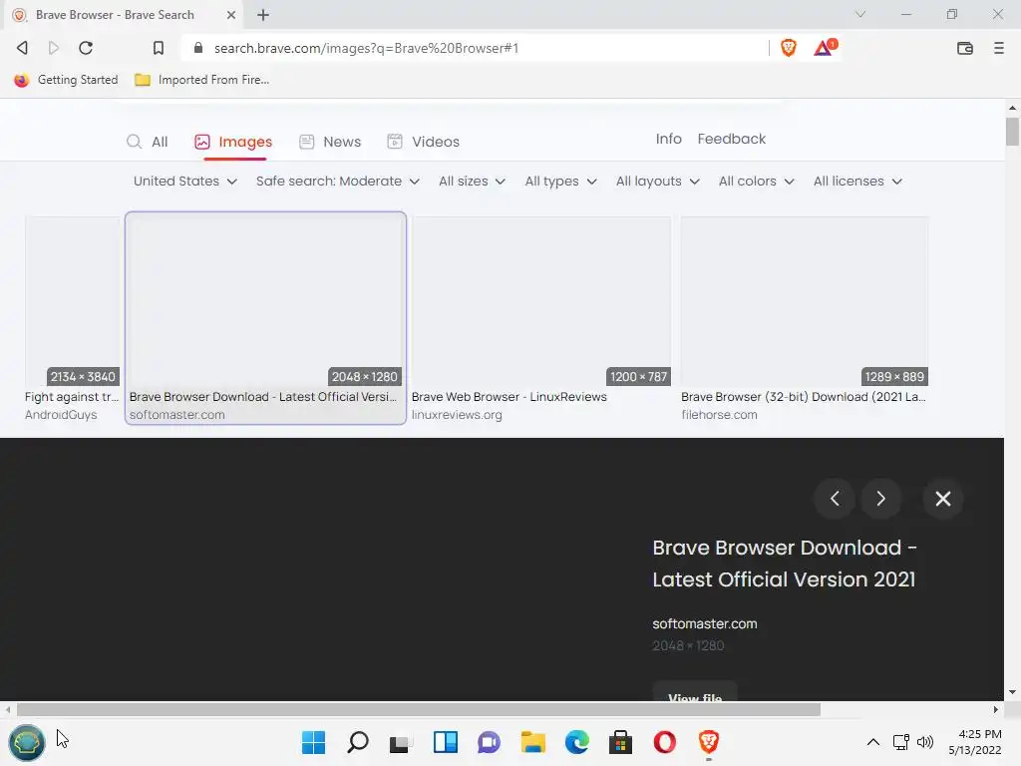The height and width of the screenshot is (766, 1021).
Task: Close the Brave Search tab
Action: coord(231,15)
